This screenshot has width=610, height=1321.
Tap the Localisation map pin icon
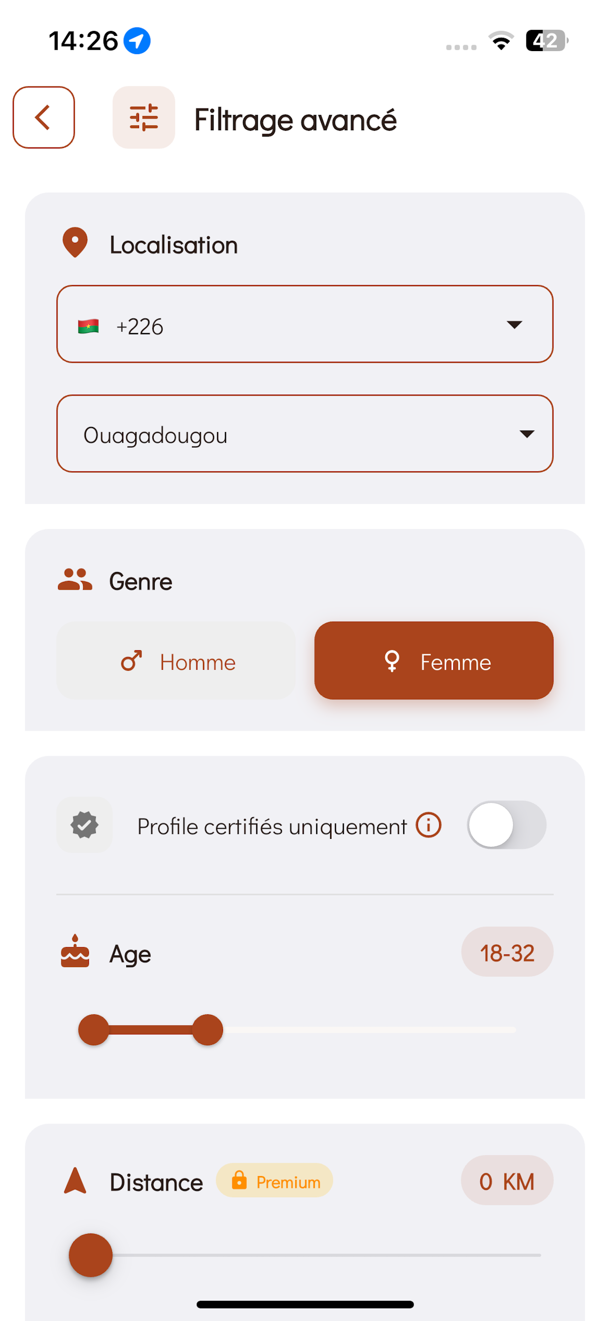pyautogui.click(x=75, y=243)
